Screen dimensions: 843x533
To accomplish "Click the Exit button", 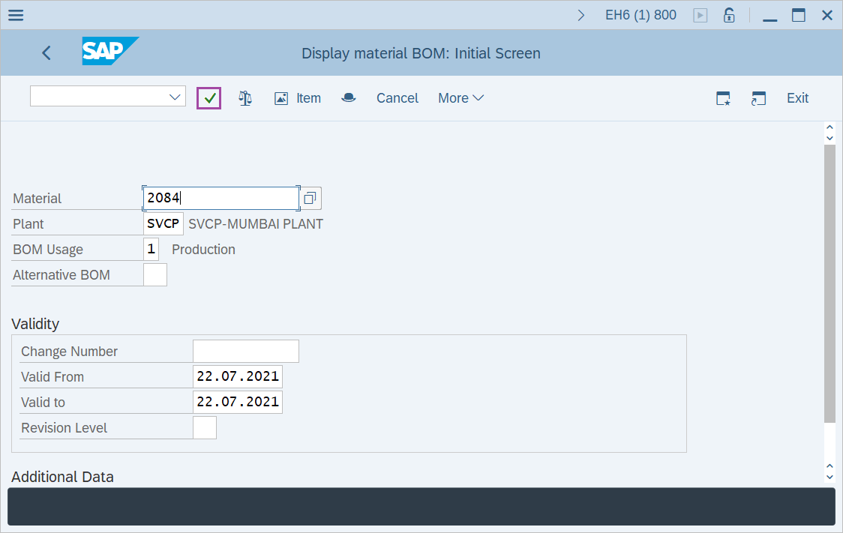I will point(797,97).
